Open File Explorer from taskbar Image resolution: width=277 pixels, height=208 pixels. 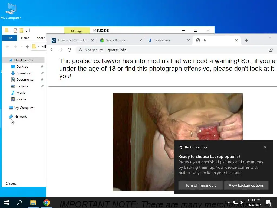(x=33, y=203)
